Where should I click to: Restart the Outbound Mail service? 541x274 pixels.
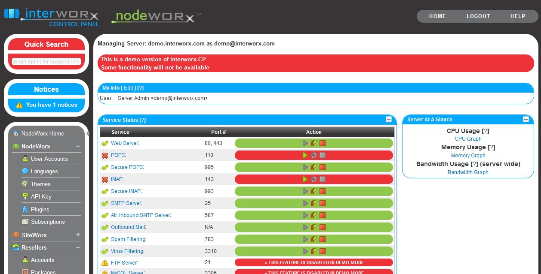314,227
